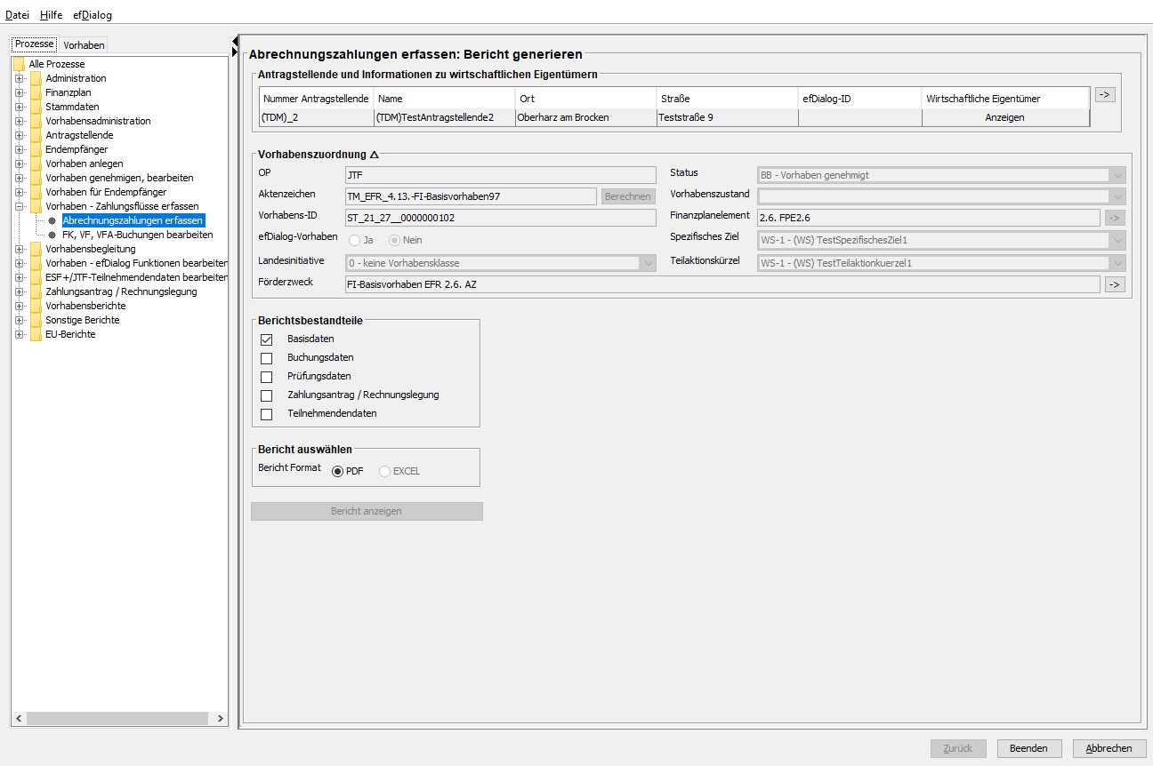Screen dimensions: 1153x766
Task: Click the Anzeigen cell under Wirtschaftliche Eigentümer
Action: click(1004, 117)
